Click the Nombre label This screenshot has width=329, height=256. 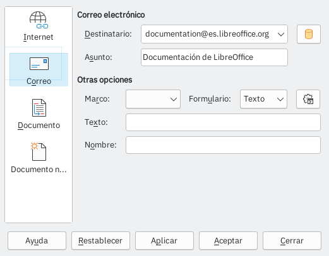(100, 145)
